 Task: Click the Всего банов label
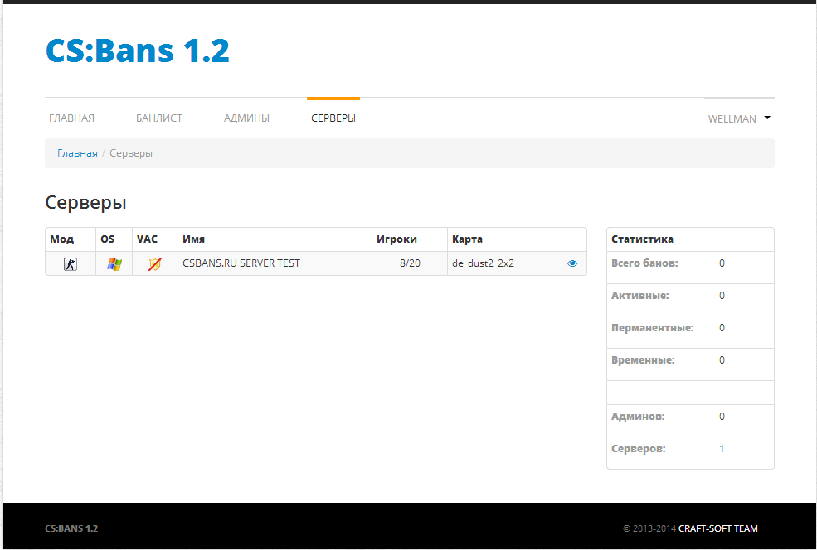coord(644,263)
